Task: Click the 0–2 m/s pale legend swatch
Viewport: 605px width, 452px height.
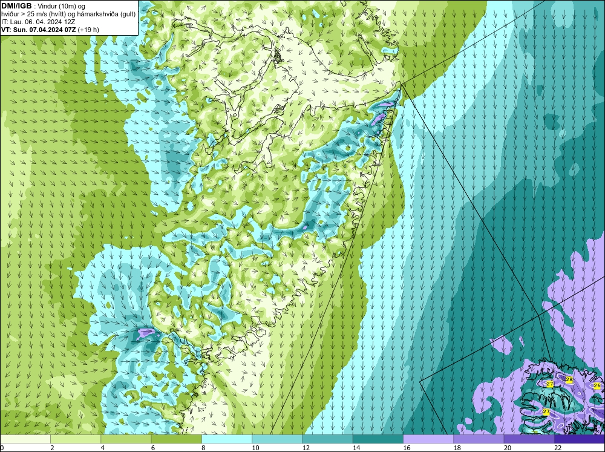Action: pyautogui.click(x=25, y=439)
